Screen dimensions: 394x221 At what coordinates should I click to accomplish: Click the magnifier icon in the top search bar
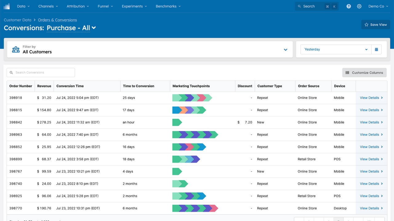299,6
